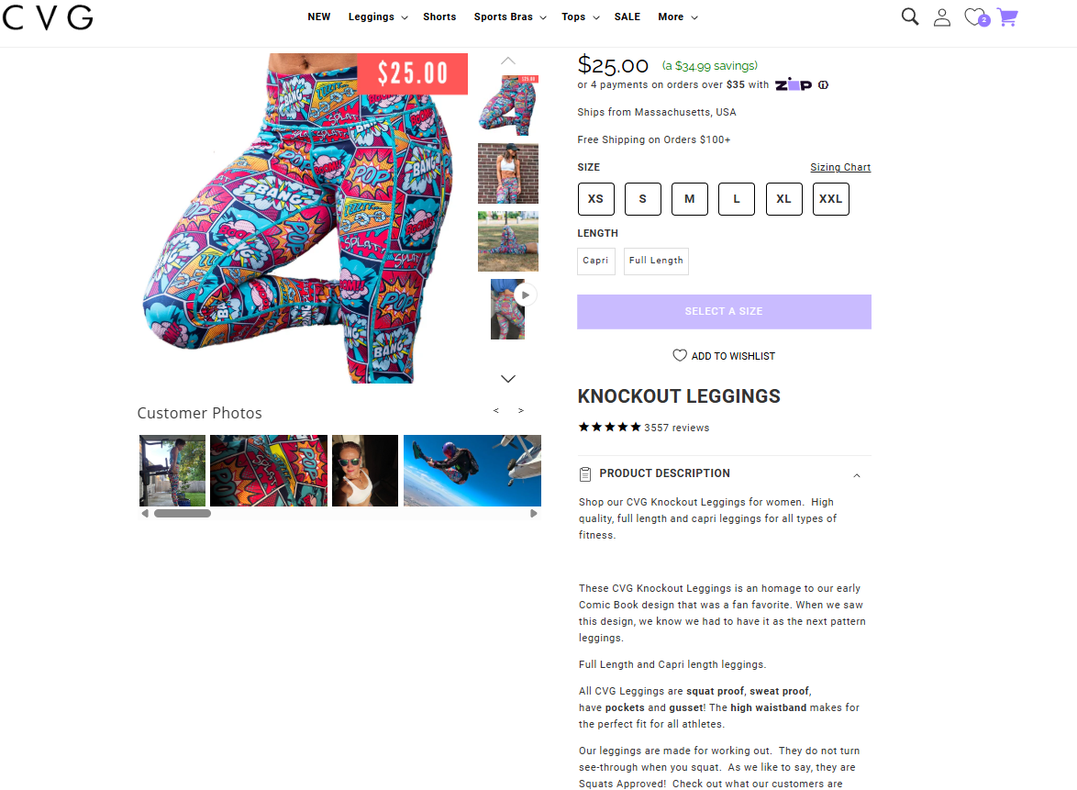Open the skydiving customer photo
The image size is (1077, 790).
coord(472,471)
